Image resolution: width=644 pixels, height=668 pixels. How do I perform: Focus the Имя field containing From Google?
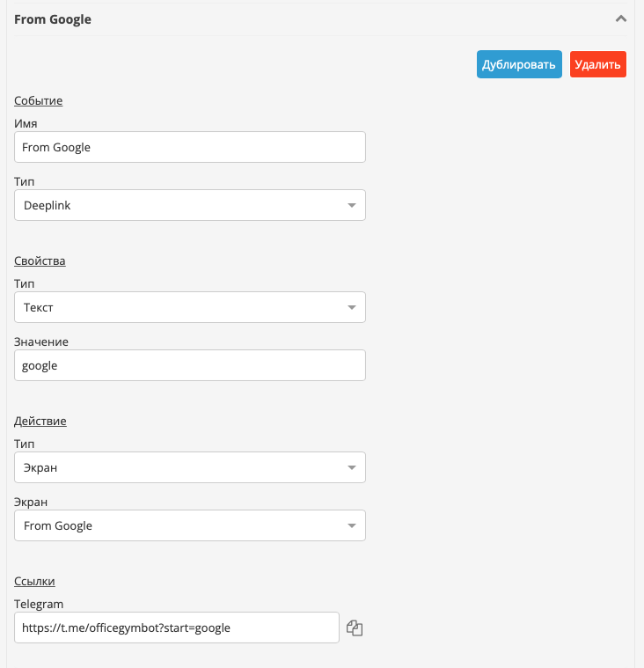(x=190, y=147)
